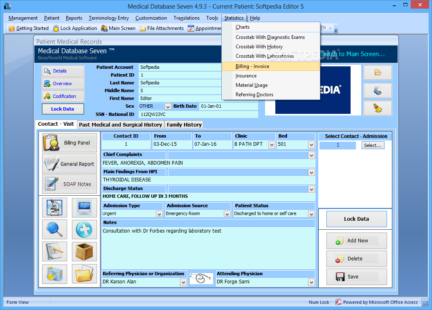Image resolution: width=432 pixels, height=310 pixels.
Task: Click the Add New button
Action: tap(356, 241)
